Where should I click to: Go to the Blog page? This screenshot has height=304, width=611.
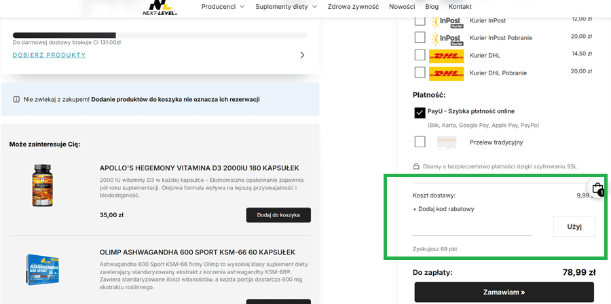(432, 7)
